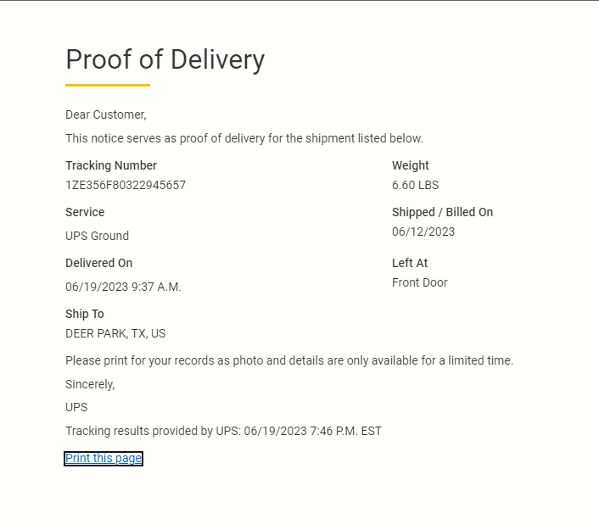The width and height of the screenshot is (599, 530).
Task: Click the Tracking results provided by UPS line
Action: click(x=223, y=431)
